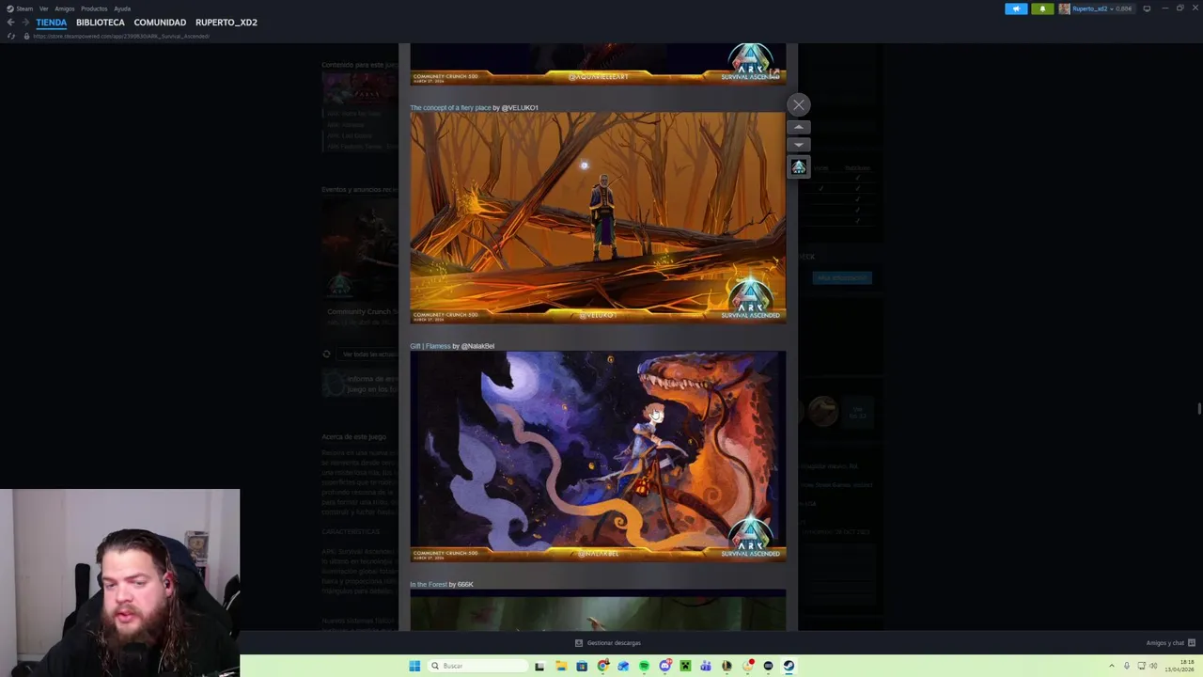The image size is (1203, 677).
Task: Open the Ayuda menu
Action: click(x=122, y=8)
